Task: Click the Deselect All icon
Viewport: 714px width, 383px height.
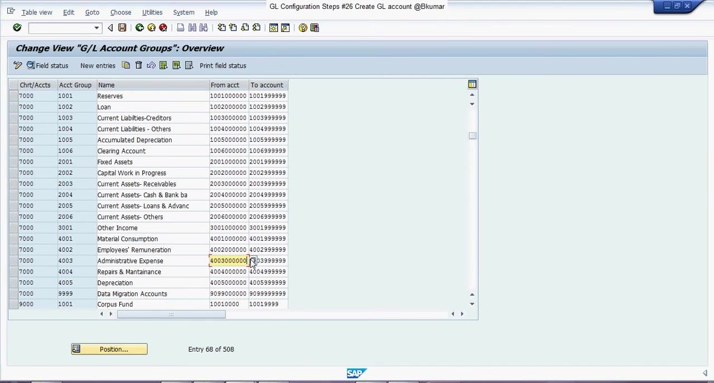Action: coord(189,66)
